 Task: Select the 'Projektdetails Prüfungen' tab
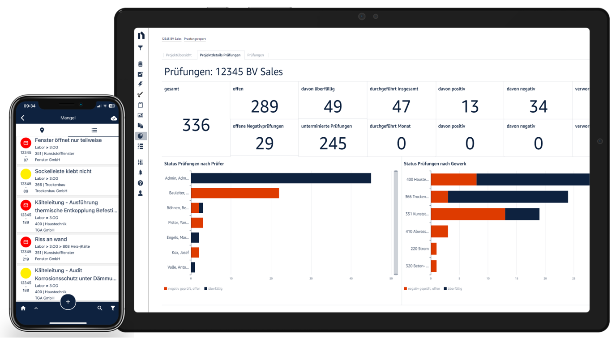[220, 55]
